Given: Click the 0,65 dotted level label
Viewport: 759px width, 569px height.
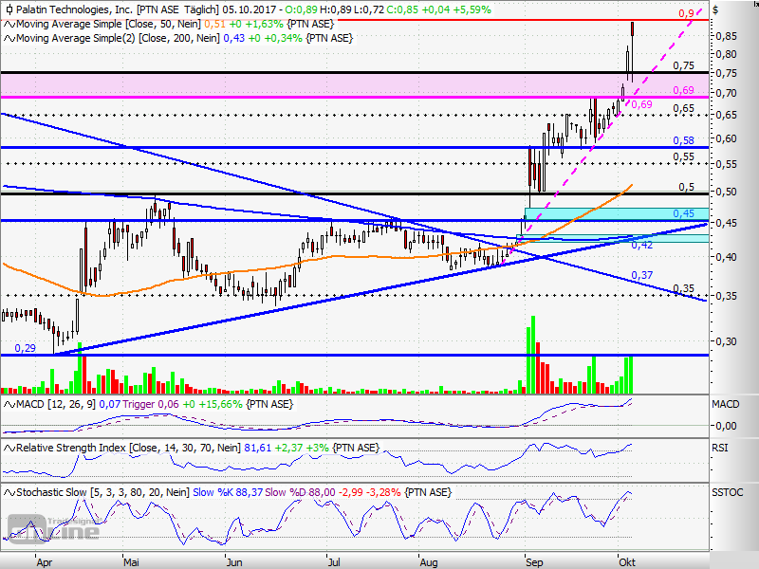Looking at the screenshot, I should (683, 109).
